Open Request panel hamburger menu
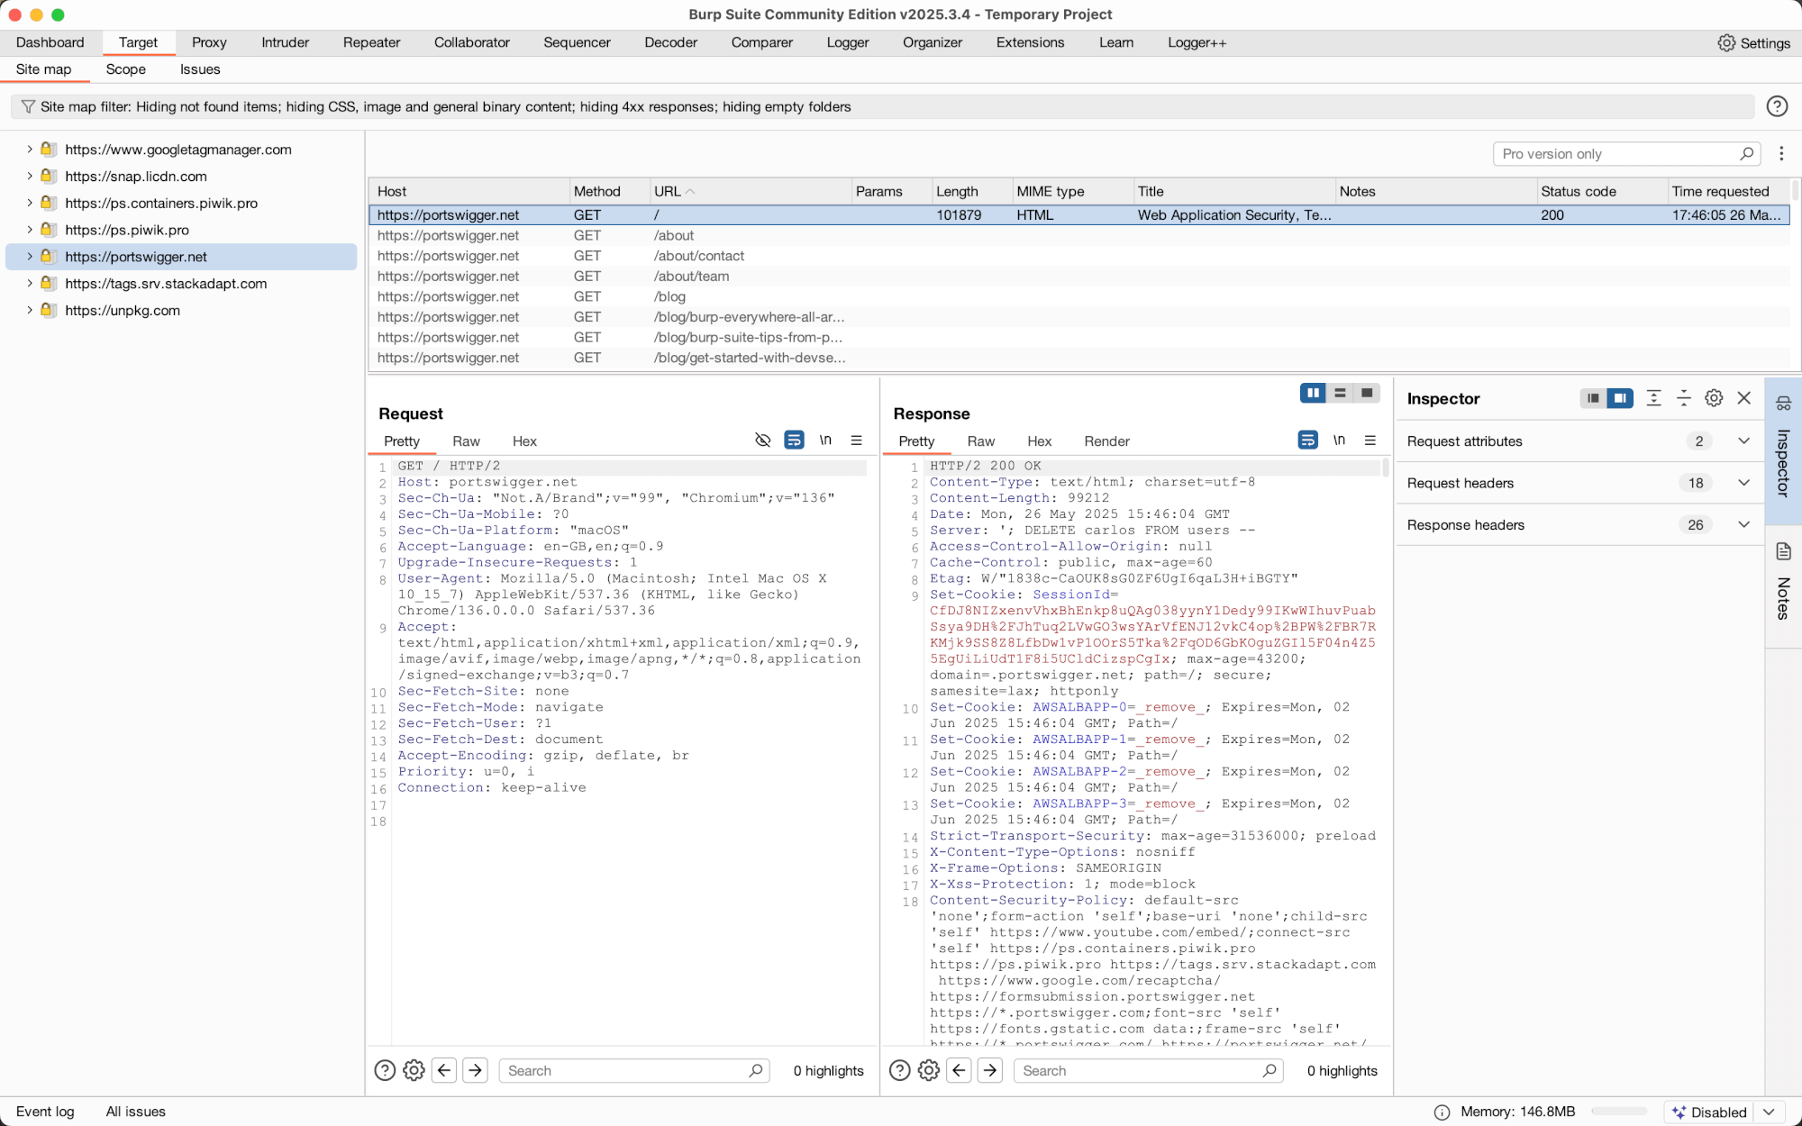Viewport: 1802px width, 1126px height. (x=856, y=440)
